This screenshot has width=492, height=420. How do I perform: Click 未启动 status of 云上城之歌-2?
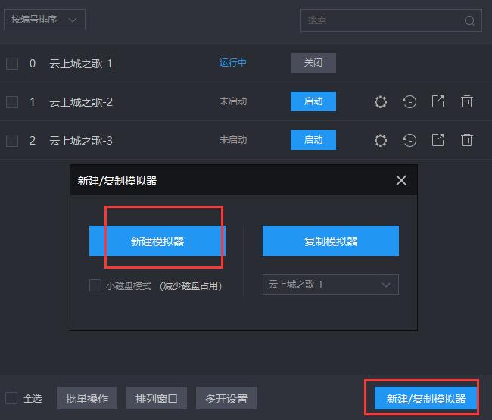click(233, 101)
